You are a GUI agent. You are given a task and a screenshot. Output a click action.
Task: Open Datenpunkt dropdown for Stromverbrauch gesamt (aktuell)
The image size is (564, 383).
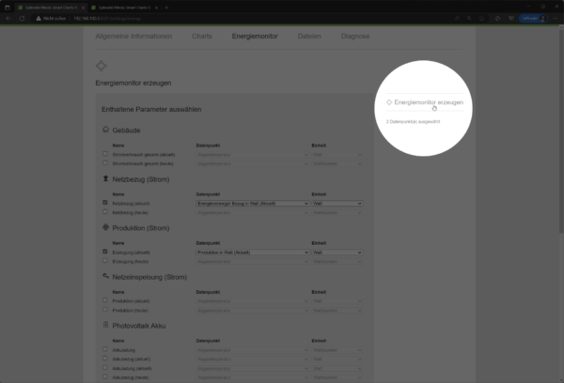coord(253,155)
